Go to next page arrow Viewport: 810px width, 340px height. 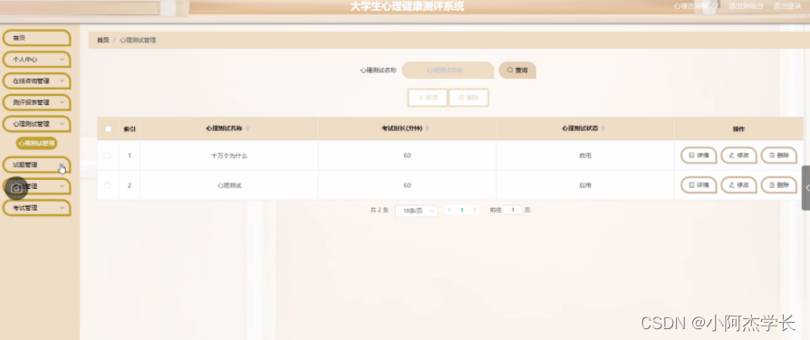click(x=475, y=210)
